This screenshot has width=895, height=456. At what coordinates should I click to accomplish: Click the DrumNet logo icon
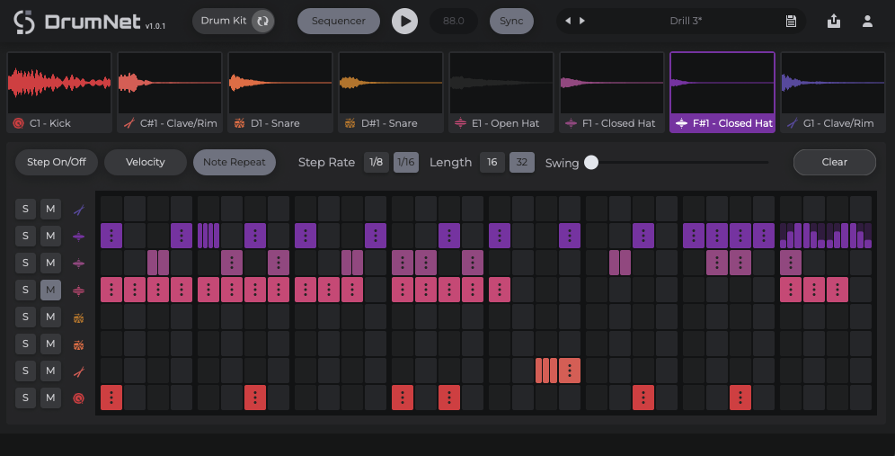tap(24, 22)
